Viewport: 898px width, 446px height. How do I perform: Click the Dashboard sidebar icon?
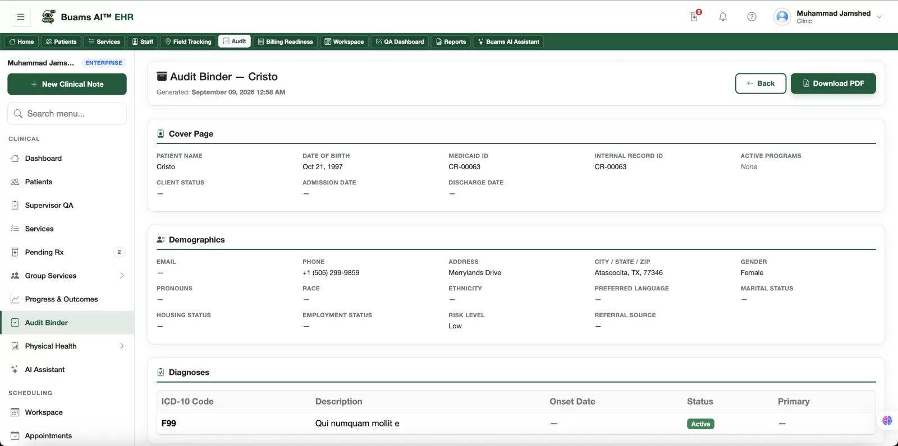pyautogui.click(x=15, y=159)
